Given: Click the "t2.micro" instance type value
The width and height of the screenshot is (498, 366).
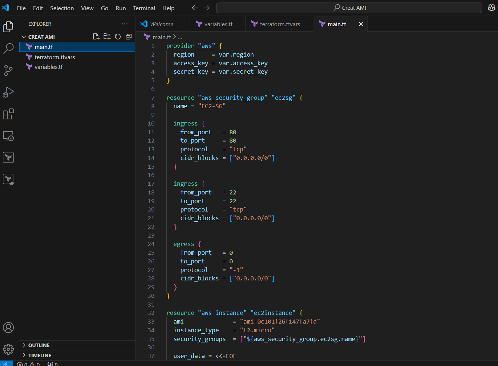Looking at the screenshot, I should [x=257, y=330].
